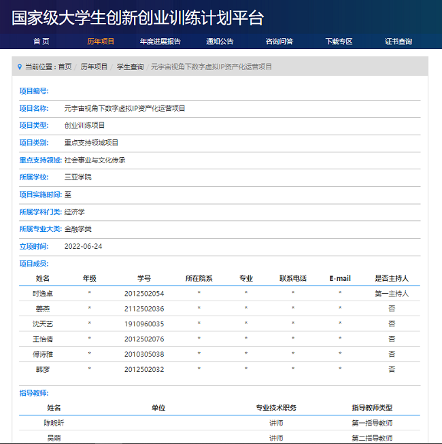Image resolution: width=442 pixels, height=444 pixels.
Task: Click the 历年项目 breadcrumb link
Action: click(x=94, y=67)
